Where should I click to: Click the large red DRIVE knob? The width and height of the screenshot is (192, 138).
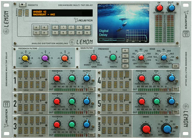pyautogui.click(x=146, y=129)
